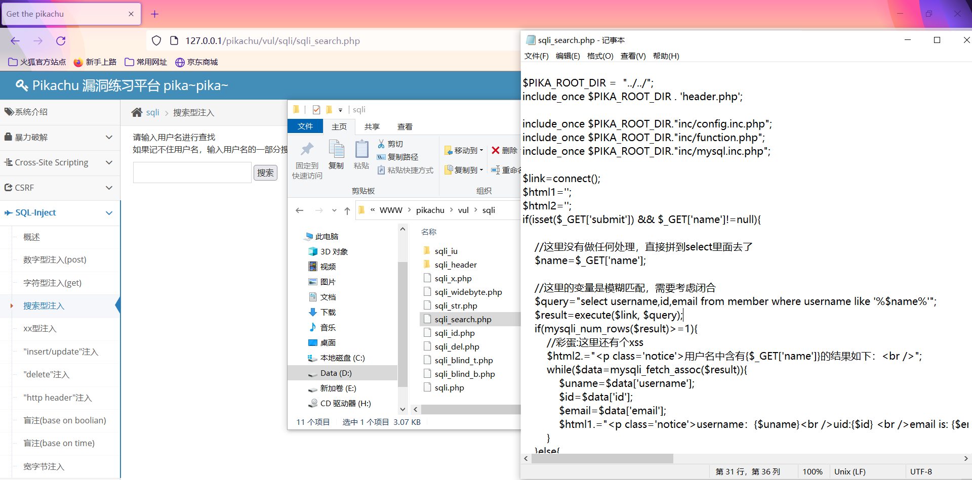The image size is (972, 480).
Task: Click Notepad horizontal scrollbar thumb
Action: [x=602, y=458]
